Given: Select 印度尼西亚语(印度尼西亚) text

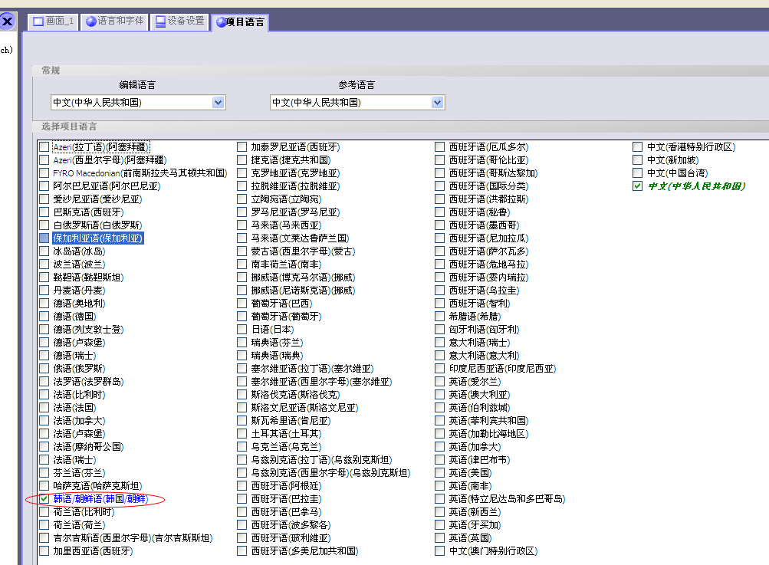Looking at the screenshot, I should (x=503, y=368).
